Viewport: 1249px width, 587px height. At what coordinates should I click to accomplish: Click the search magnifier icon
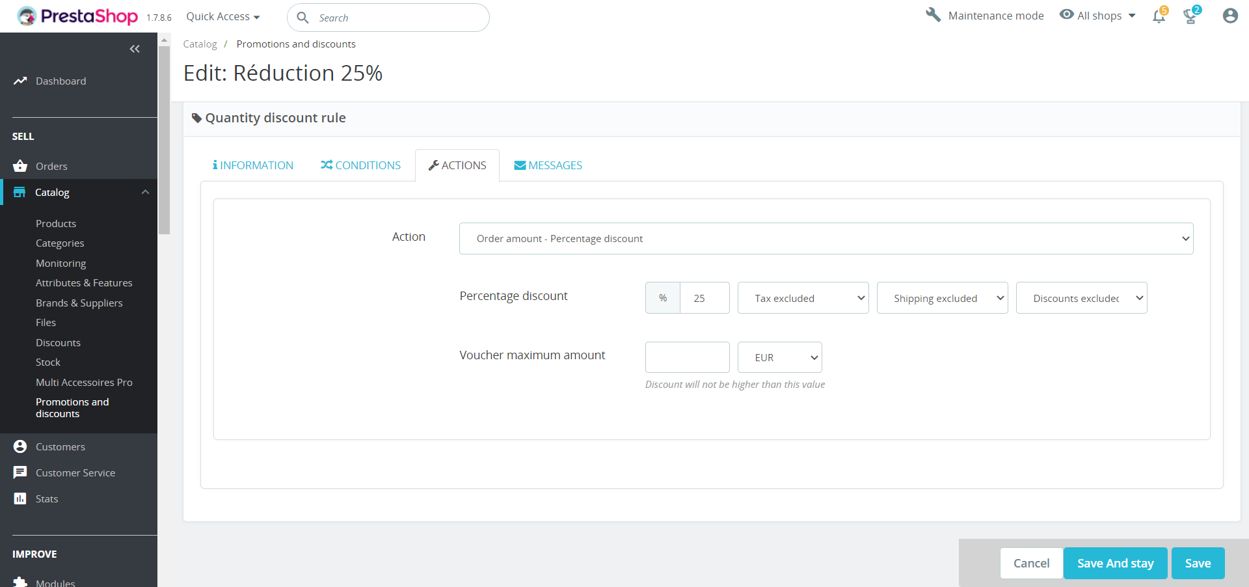click(x=302, y=18)
